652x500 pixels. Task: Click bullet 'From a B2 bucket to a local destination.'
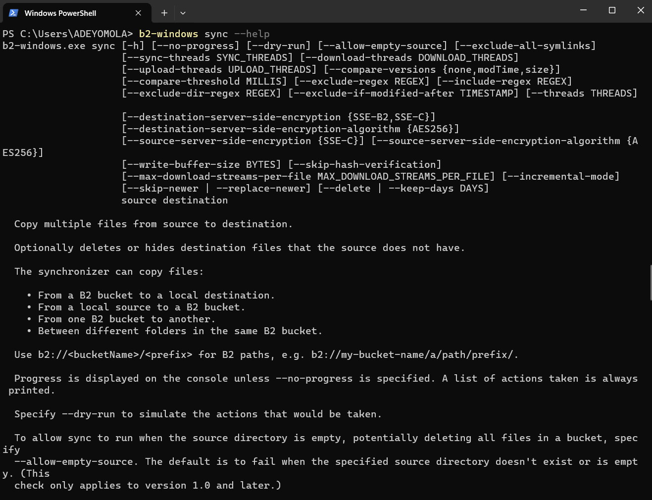[x=157, y=295]
